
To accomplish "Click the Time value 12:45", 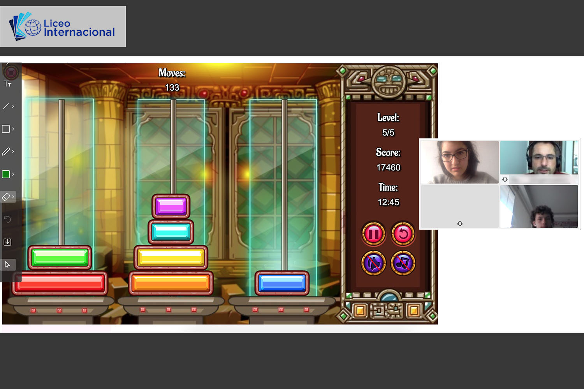I will point(388,202).
